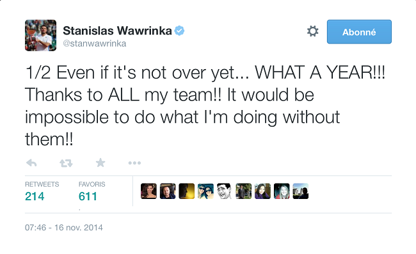Click the blue verified badge
Viewport: 416px width, 254px height.
point(179,31)
